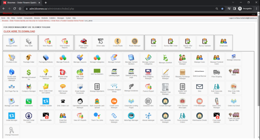Image resolution: width=260 pixels, height=140 pixels.
Task: Open Thank You Links
Action: [x=97, y=117]
